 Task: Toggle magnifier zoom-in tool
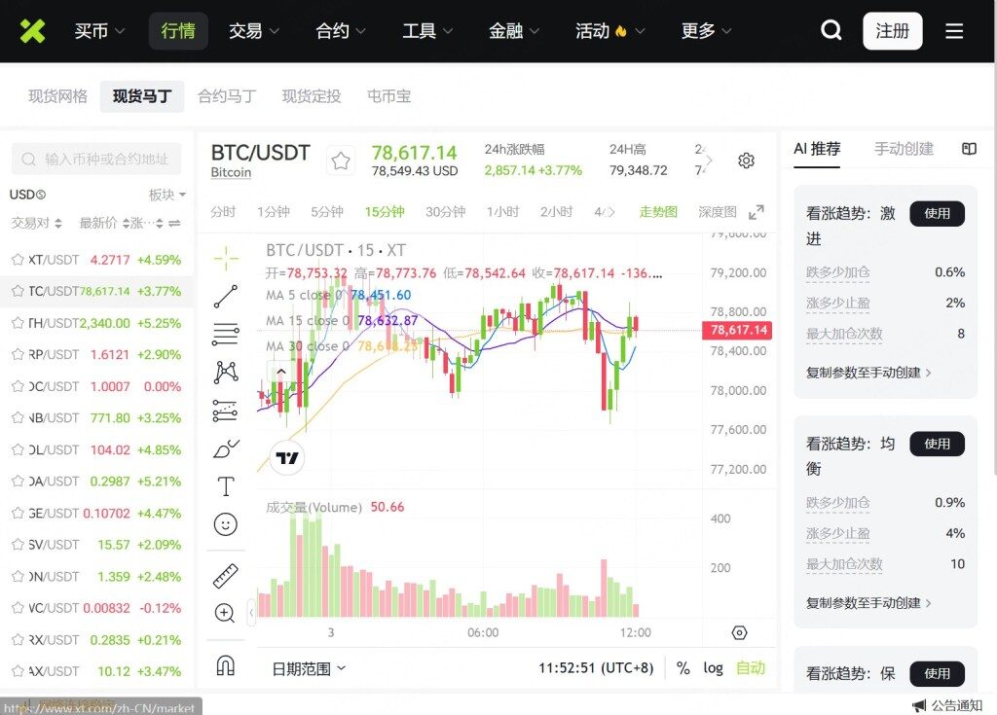pyautogui.click(x=226, y=613)
